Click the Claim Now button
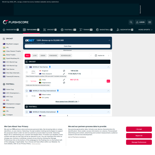This screenshot has height=155, width=155. click(x=67, y=46)
